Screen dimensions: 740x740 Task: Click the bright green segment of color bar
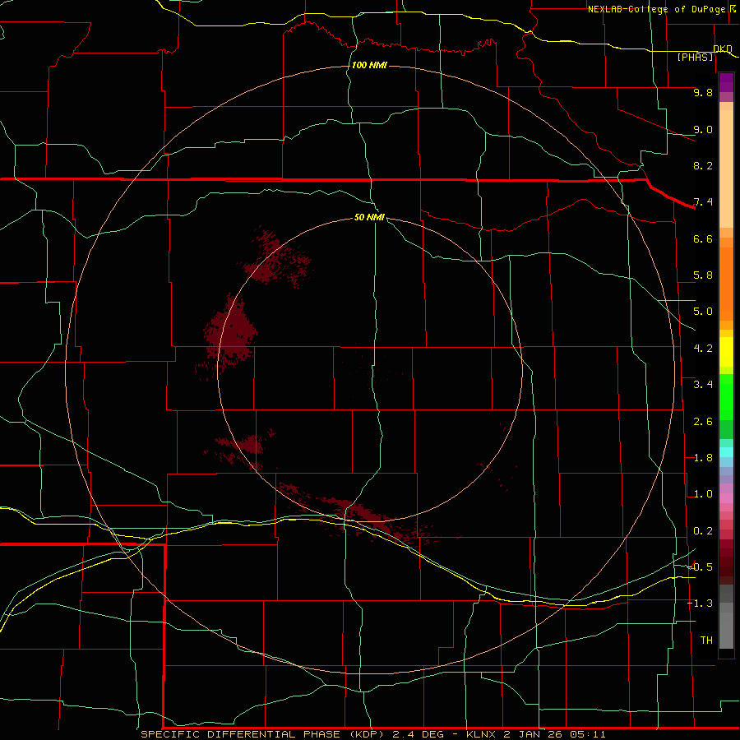726,397
